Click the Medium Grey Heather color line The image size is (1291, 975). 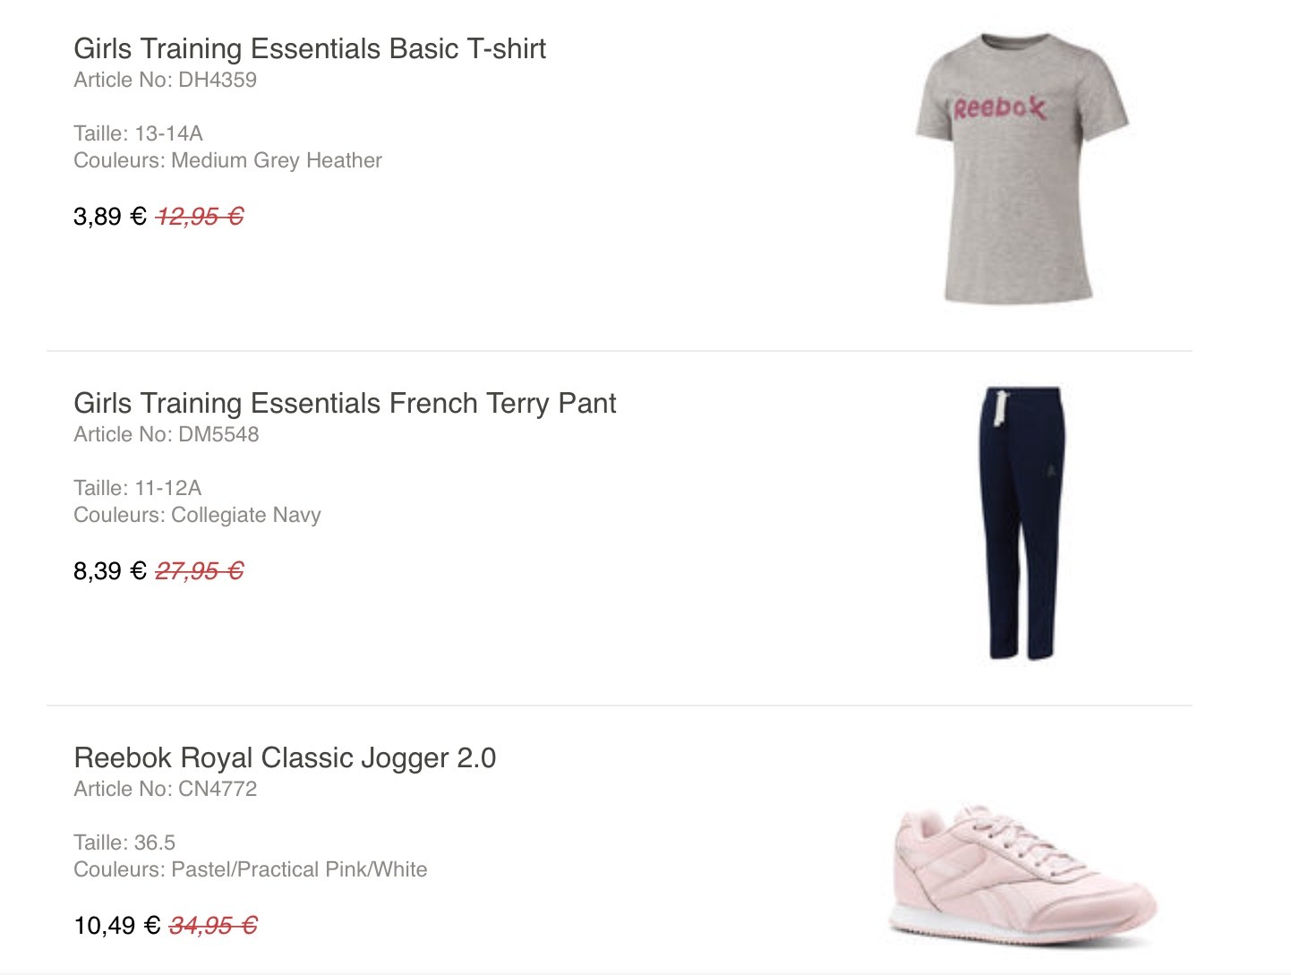[x=227, y=160]
